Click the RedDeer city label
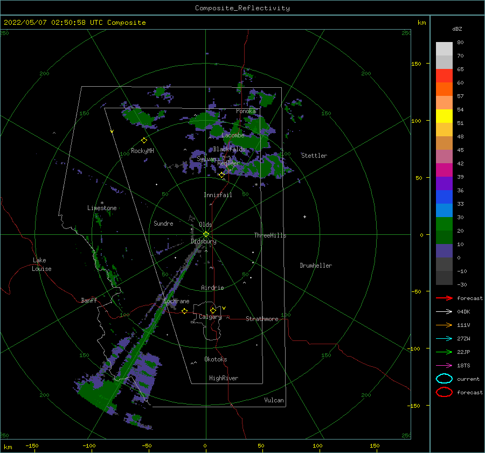This screenshot has width=485, height=453. [x=228, y=163]
